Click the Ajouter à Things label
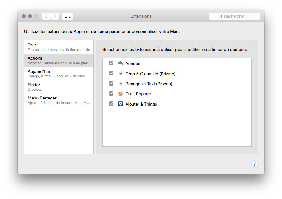Viewport: 282px width, 199px height. click(x=141, y=104)
